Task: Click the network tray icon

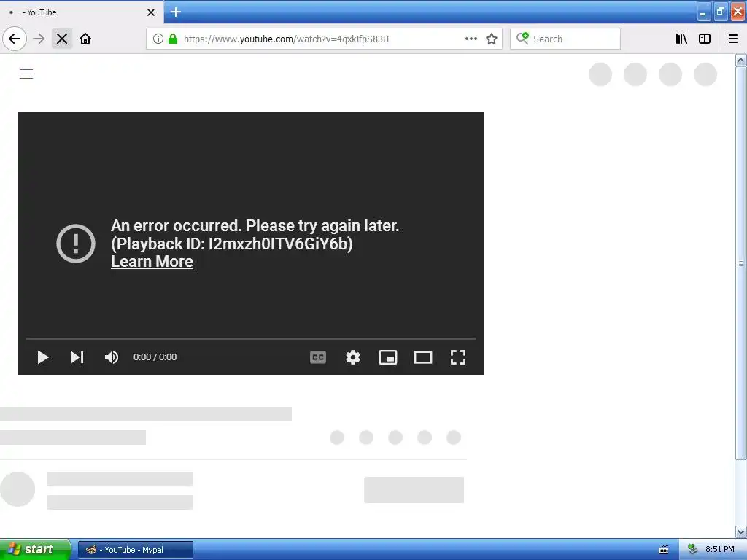Action: pos(692,549)
